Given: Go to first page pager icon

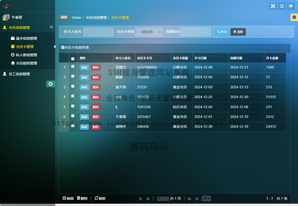Looking at the screenshot, I should 140,199.
